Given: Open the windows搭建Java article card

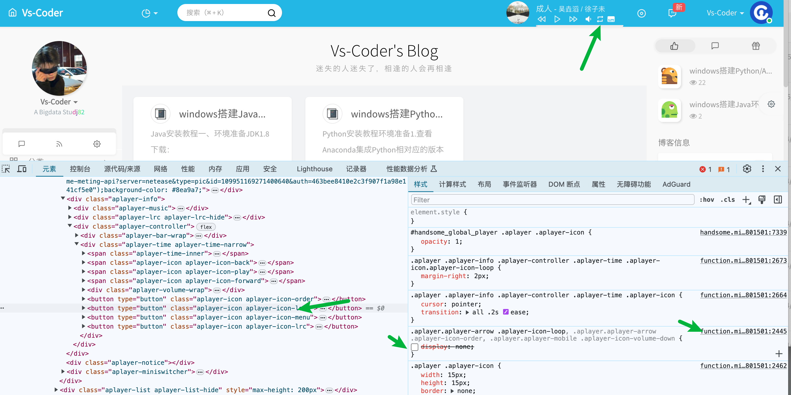Looking at the screenshot, I should [212, 129].
